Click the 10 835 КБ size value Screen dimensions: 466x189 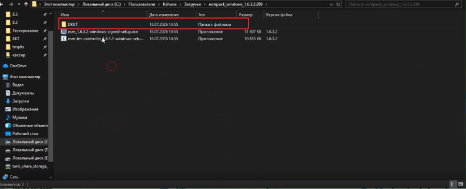click(253, 39)
